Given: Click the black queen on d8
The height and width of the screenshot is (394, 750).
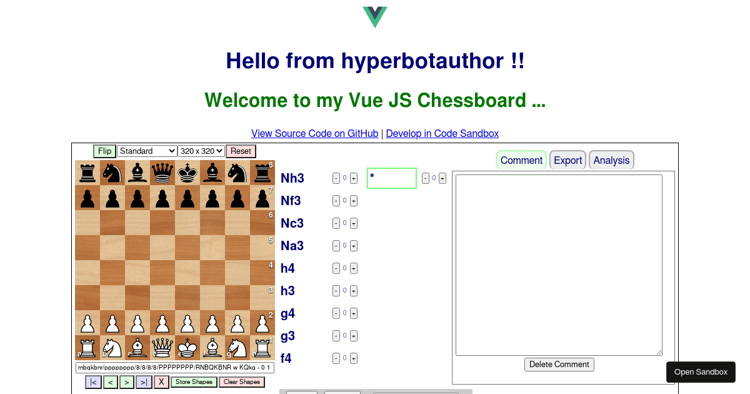Looking at the screenshot, I should (x=162, y=173).
